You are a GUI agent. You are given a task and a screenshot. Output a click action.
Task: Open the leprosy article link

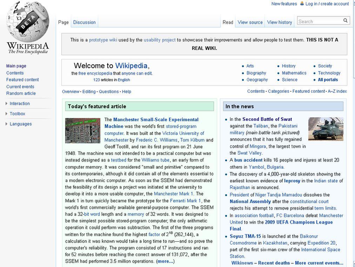pyautogui.click(x=292, y=181)
